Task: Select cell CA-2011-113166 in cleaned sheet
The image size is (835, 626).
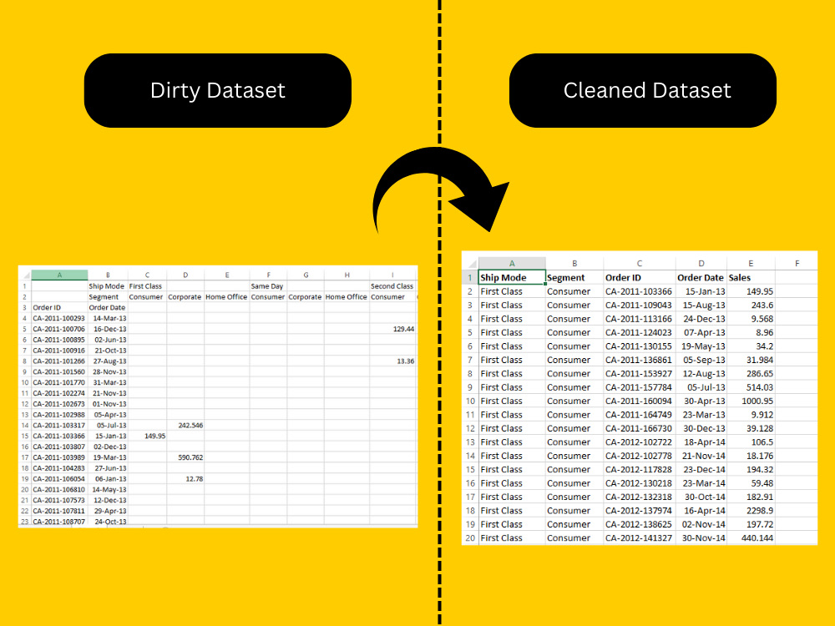Action: pyautogui.click(x=639, y=319)
